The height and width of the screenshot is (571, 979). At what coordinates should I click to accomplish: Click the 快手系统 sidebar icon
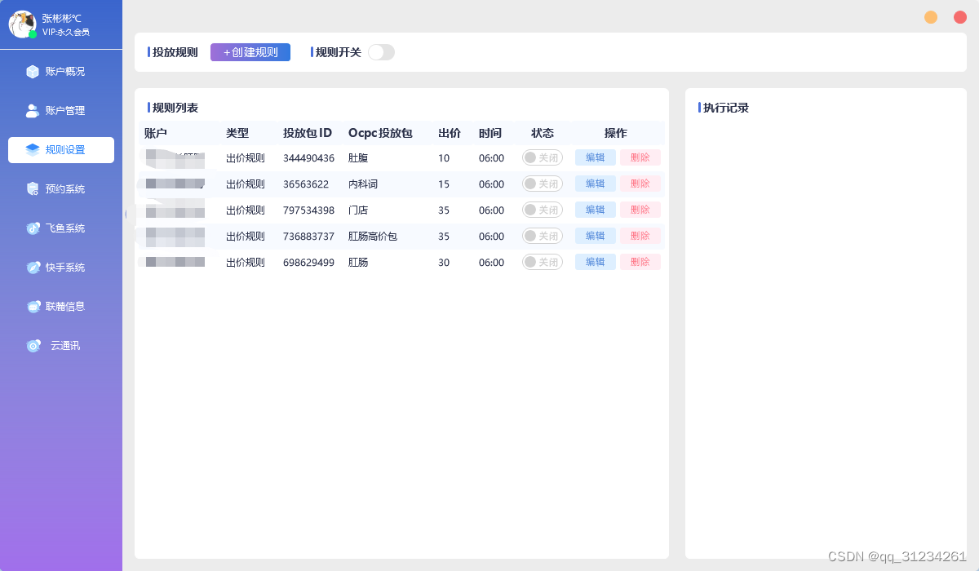(33, 268)
